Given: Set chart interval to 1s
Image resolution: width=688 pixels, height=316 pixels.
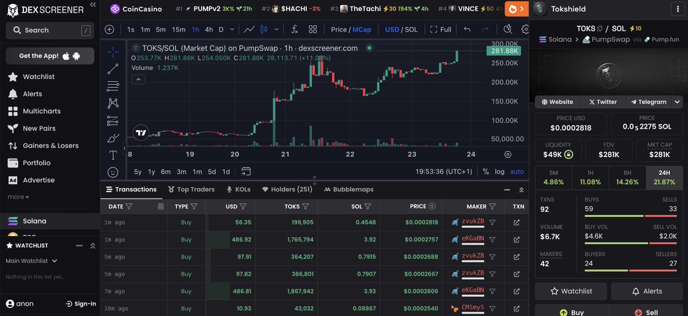Looking at the screenshot, I should pos(131,29).
